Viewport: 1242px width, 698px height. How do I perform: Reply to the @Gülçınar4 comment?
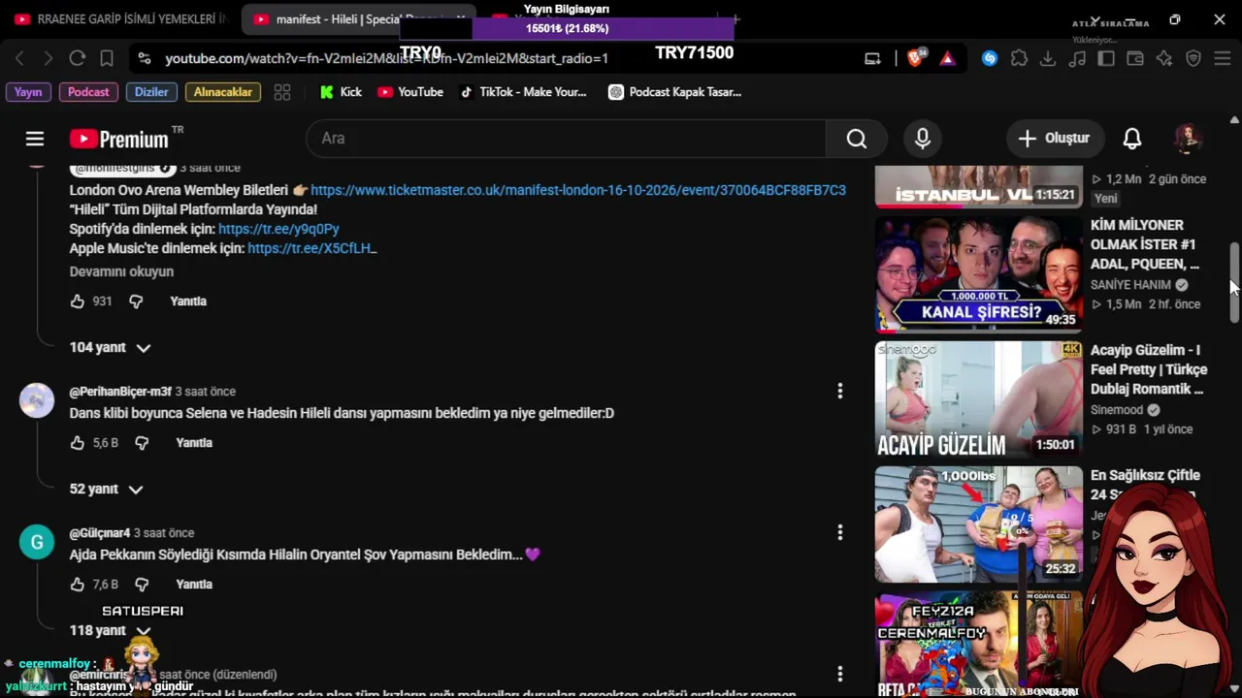(194, 585)
